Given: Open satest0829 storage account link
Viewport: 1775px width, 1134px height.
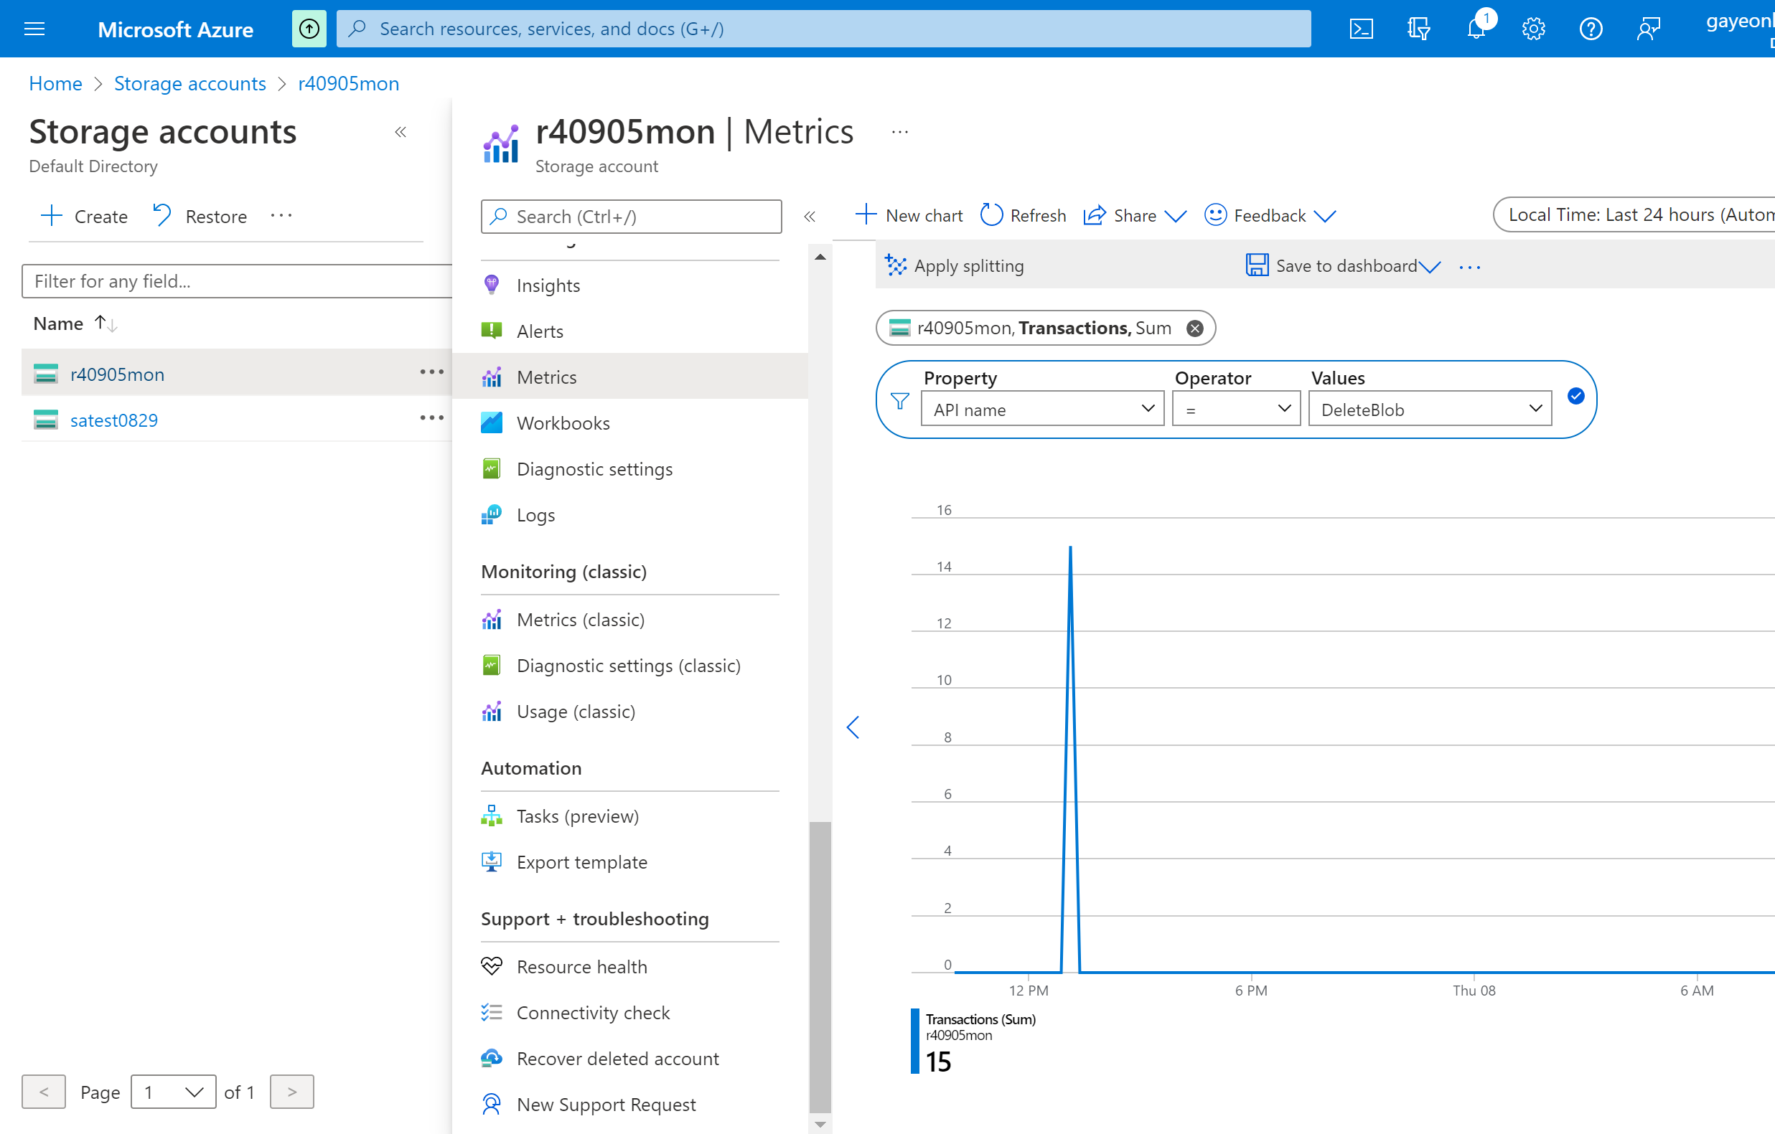Looking at the screenshot, I should pos(113,420).
